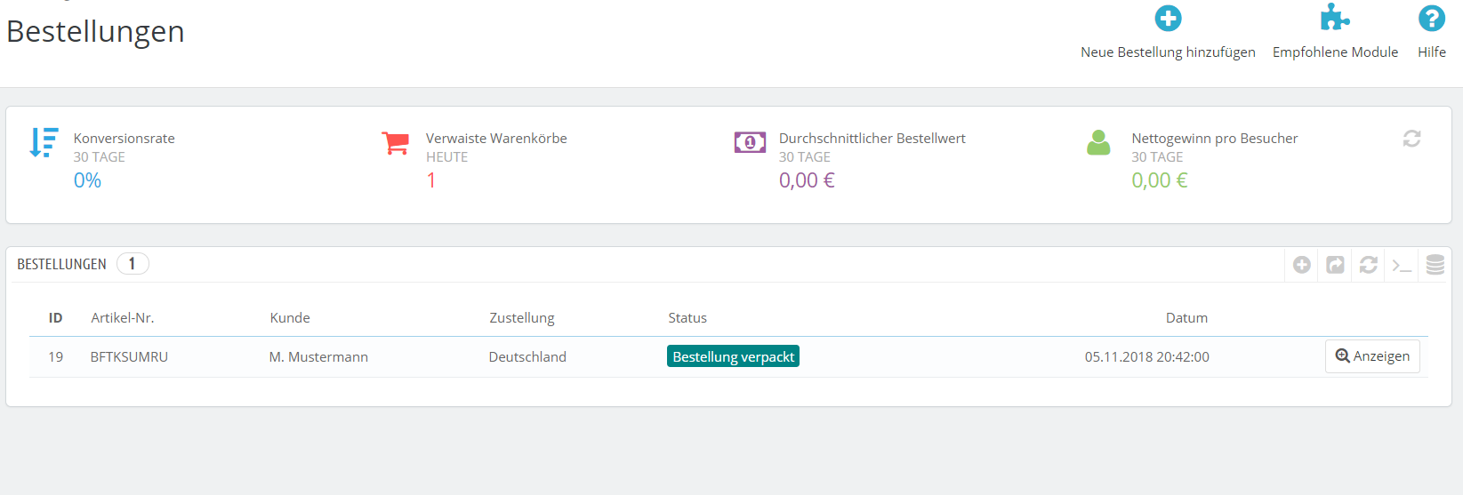Click the Verwaiste Warenkörbe cart icon
1463x495 pixels.
tap(395, 142)
